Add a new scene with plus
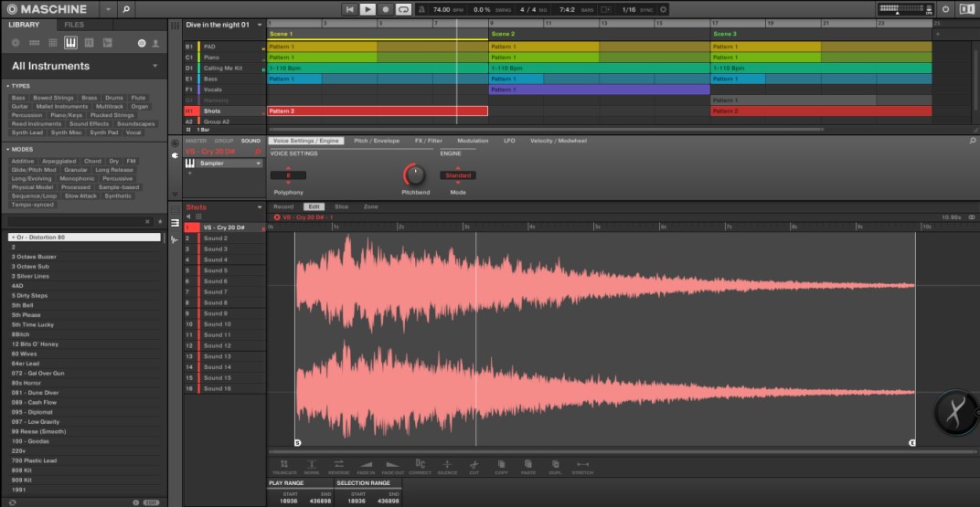The width and height of the screenshot is (980, 507). point(938,34)
